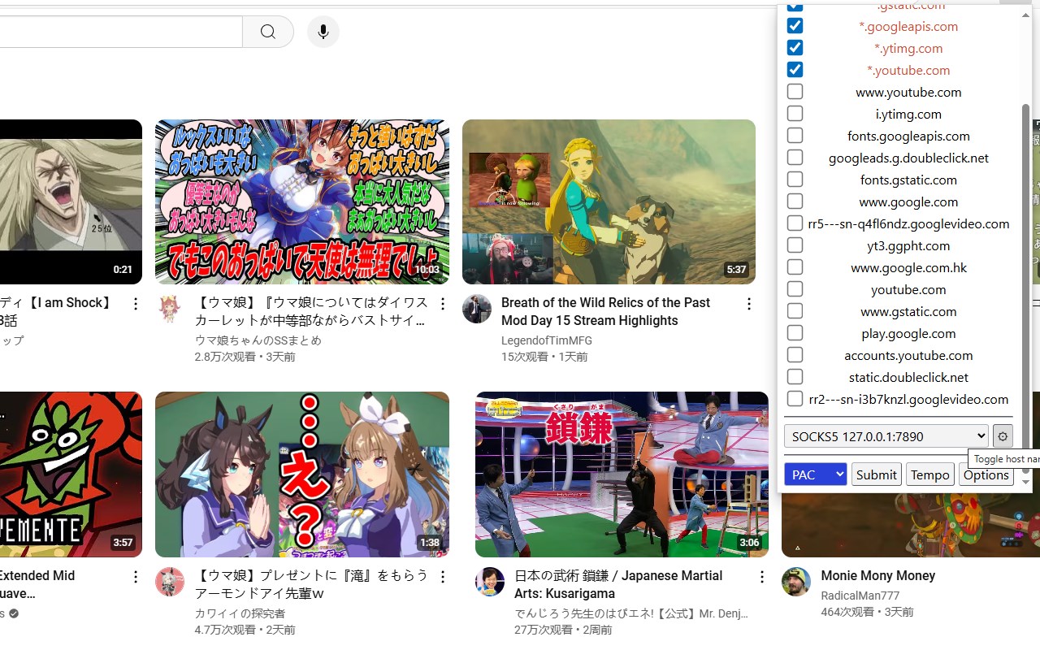Check the static.doubleclick.net box
Viewport: 1040px width, 650px height.
[795, 377]
